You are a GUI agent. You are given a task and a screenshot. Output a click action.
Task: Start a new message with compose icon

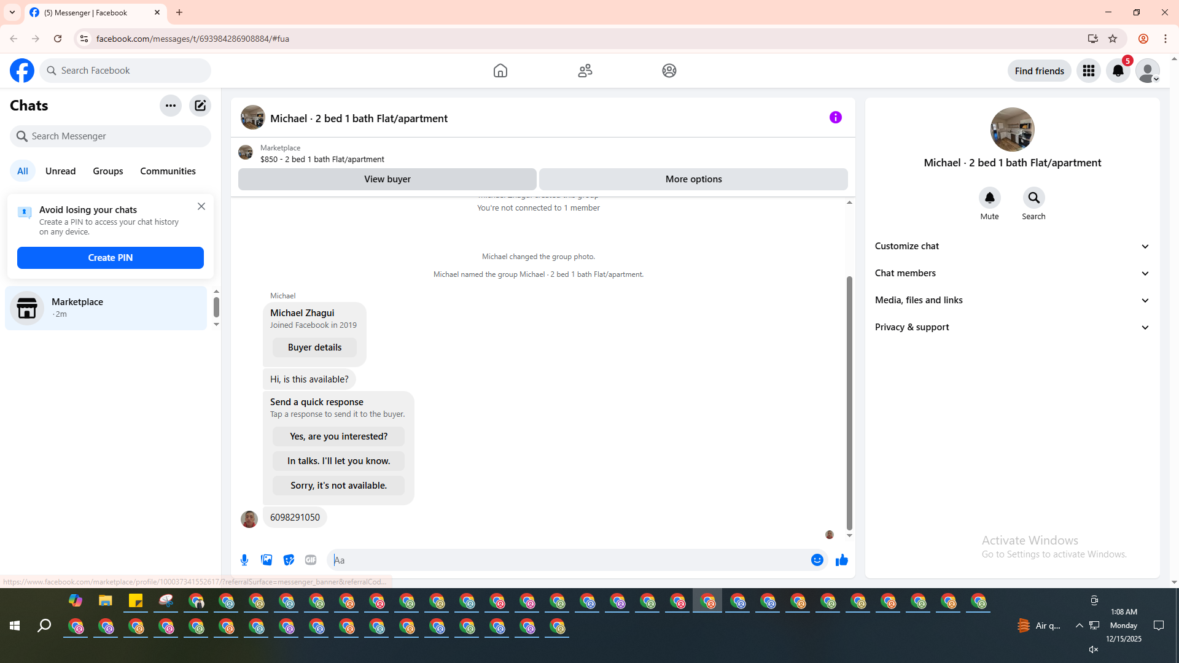click(x=200, y=106)
